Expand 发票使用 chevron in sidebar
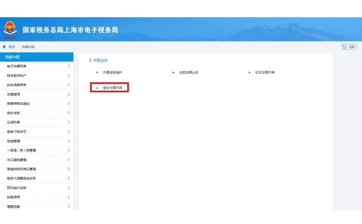The image size is (362, 224). [x=68, y=94]
